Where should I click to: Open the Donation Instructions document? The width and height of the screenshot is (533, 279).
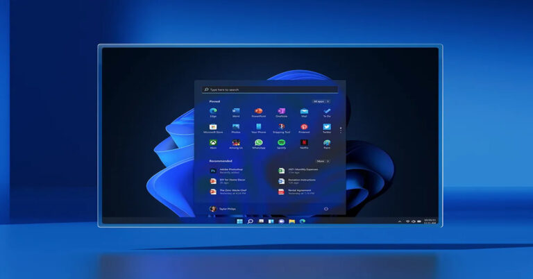[x=297, y=181]
